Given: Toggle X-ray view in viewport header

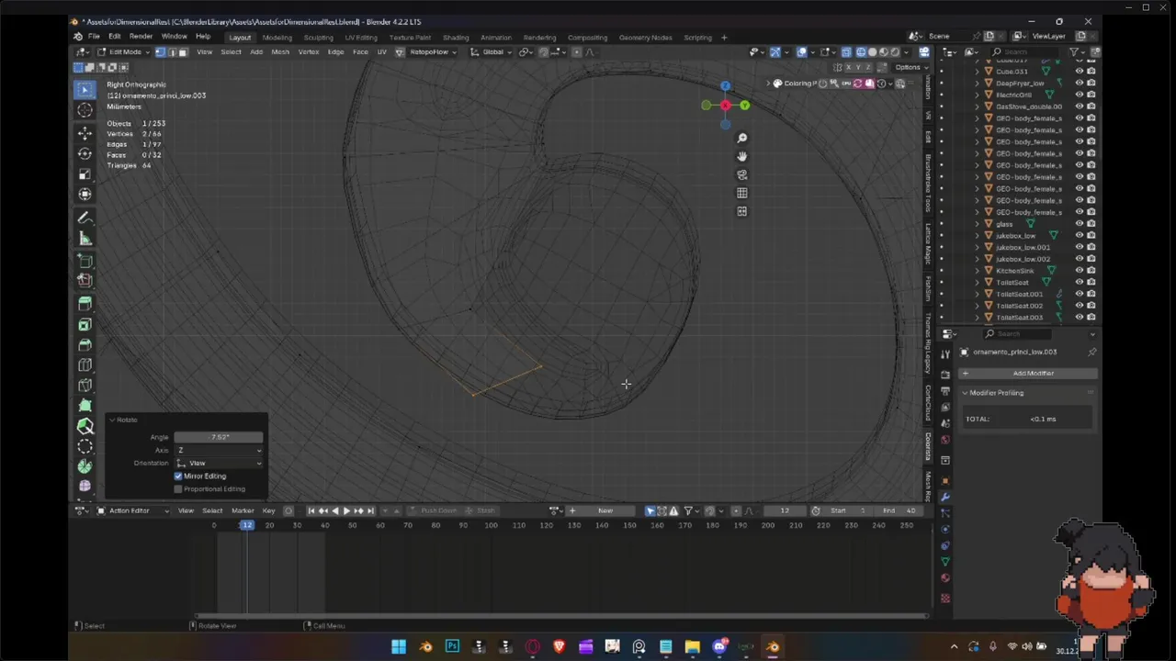Looking at the screenshot, I should point(846,52).
